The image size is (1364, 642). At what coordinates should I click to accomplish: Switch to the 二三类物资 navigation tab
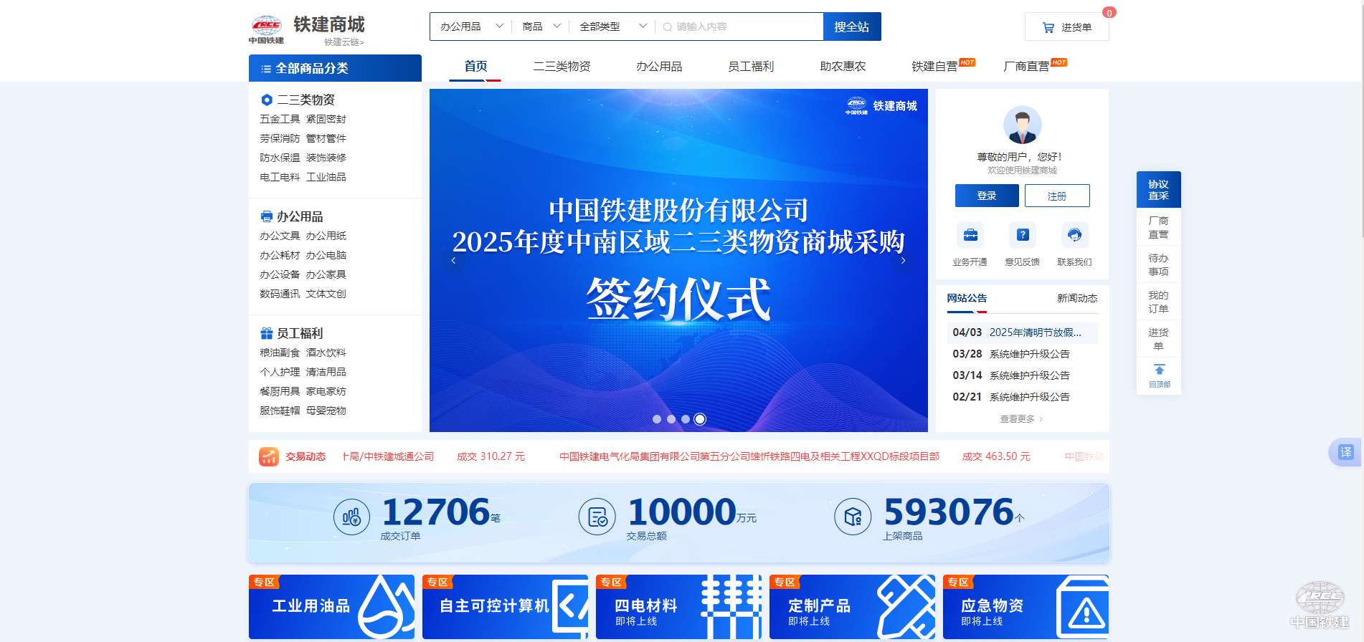562,66
